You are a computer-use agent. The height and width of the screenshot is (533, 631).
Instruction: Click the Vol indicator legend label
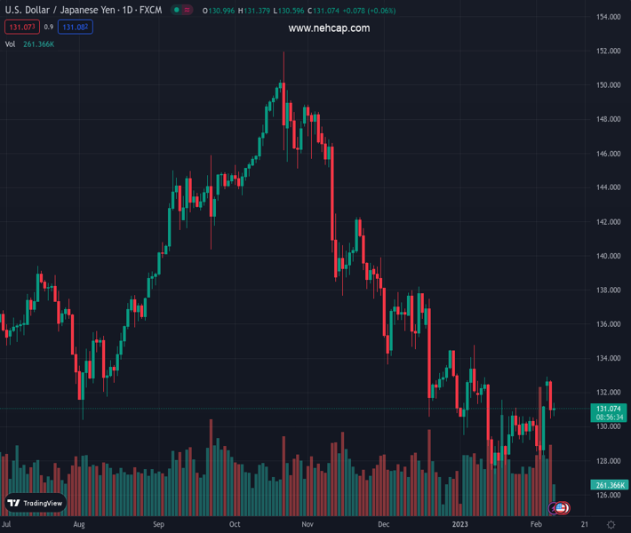pos(11,44)
